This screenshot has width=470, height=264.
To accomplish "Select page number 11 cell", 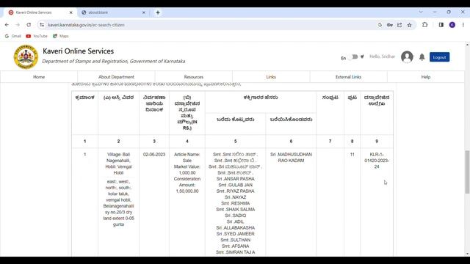I will pyautogui.click(x=352, y=155).
